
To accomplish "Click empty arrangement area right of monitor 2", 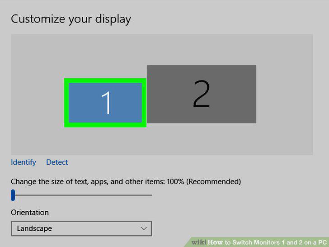I will [x=285, y=95].
